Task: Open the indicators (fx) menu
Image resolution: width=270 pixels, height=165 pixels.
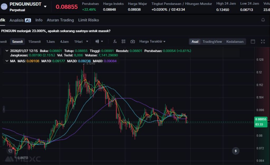Action: click(115, 41)
